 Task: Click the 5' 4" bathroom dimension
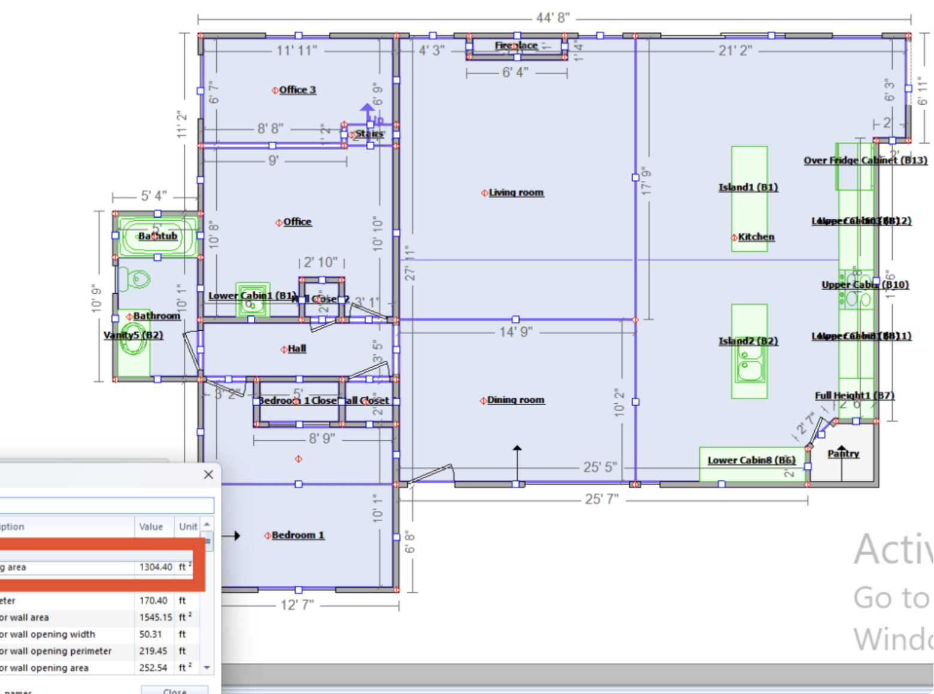[x=154, y=196]
